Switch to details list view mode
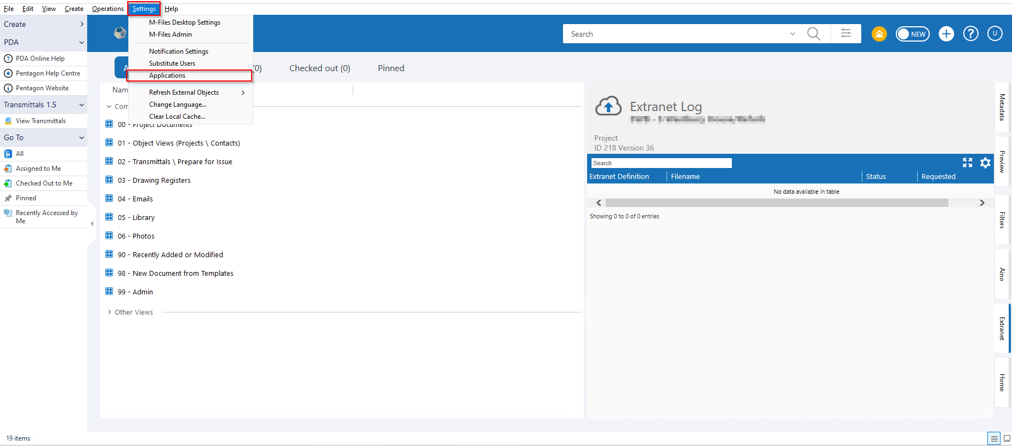This screenshot has height=446, width=1012. click(993, 438)
